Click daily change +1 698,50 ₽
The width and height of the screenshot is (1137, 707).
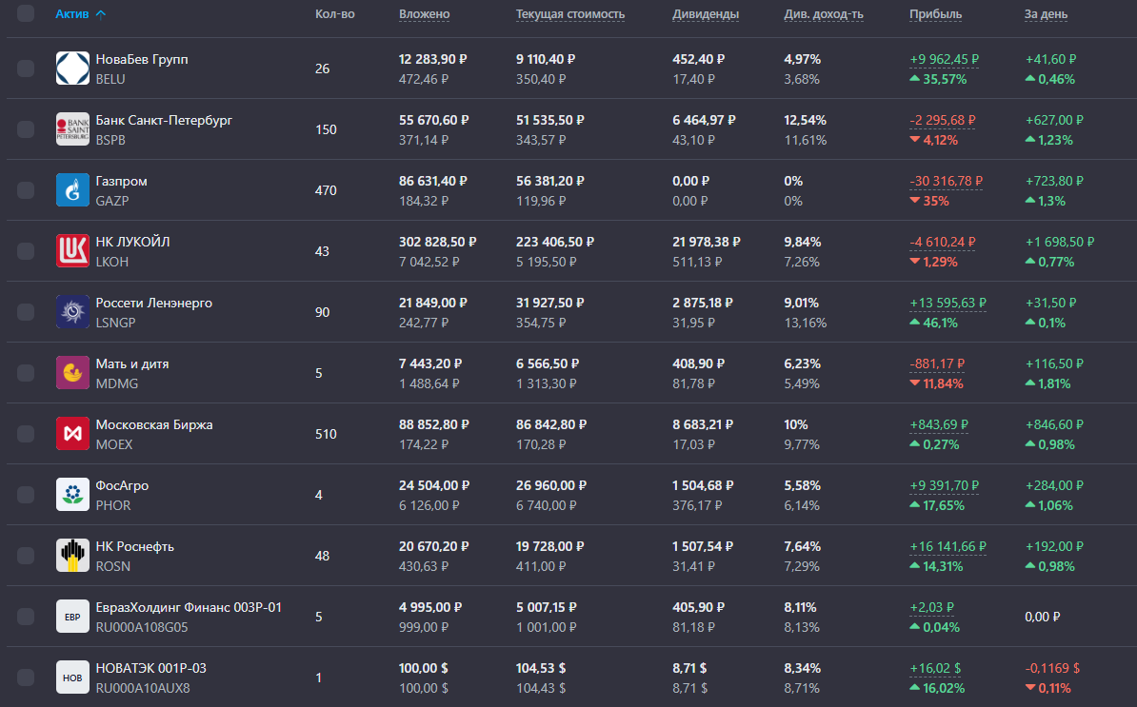pos(1060,242)
